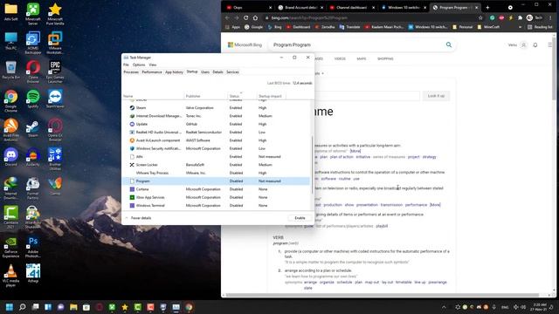Image resolution: width=559 pixels, height=314 pixels.
Task: Open the Discord desktop shortcut
Action: 10,157
